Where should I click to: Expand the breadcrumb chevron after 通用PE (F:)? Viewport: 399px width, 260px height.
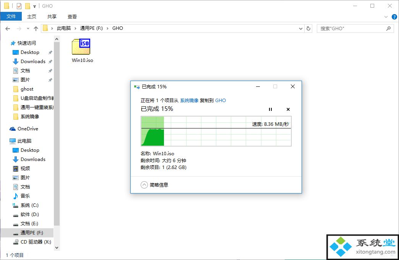tap(107, 28)
